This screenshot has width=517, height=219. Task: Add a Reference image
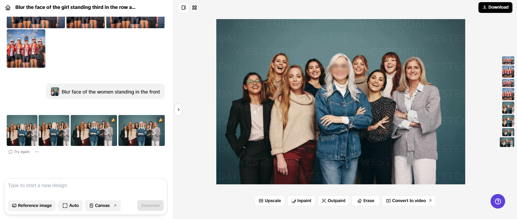pyautogui.click(x=32, y=206)
